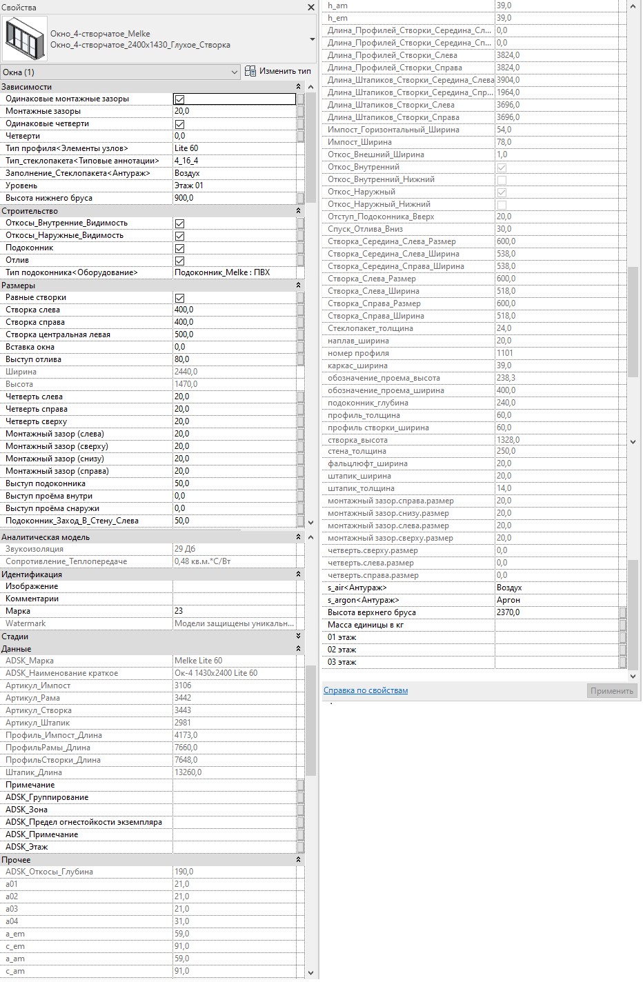Collapse the Строительство section

(299, 211)
